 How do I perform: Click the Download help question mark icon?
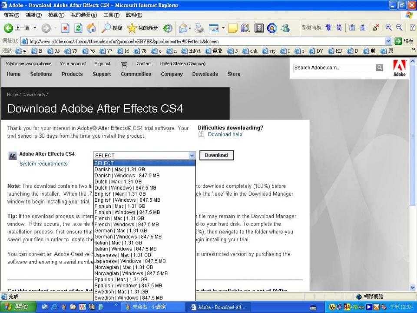tap(201, 134)
